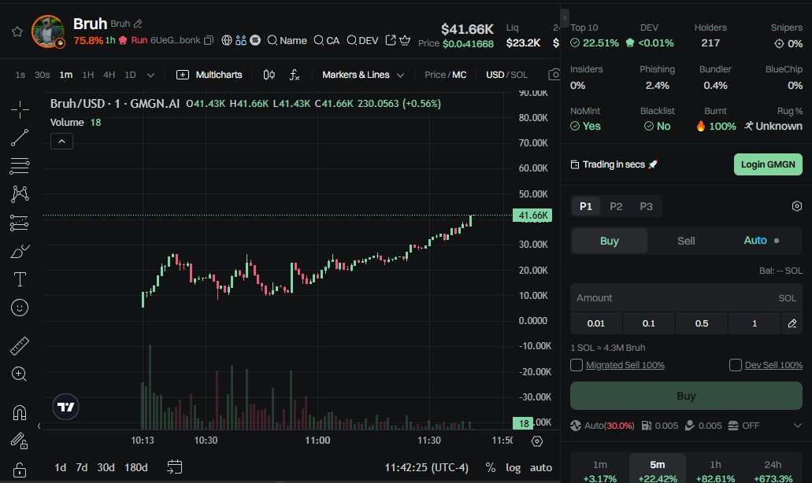Viewport: 812px width, 483px height.
Task: Search by DEV
Action: point(362,40)
